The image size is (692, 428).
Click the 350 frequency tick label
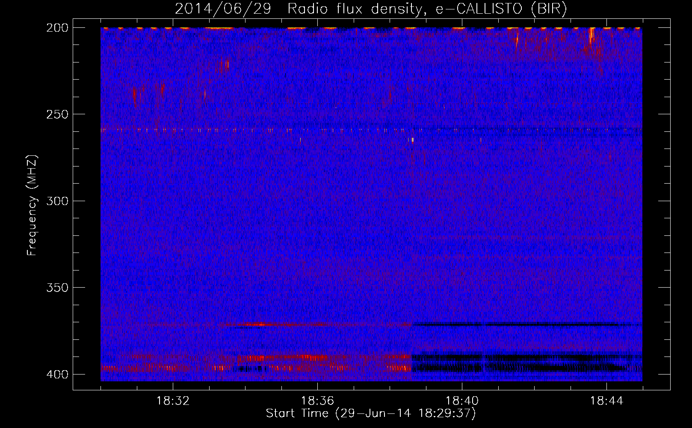pyautogui.click(x=57, y=288)
